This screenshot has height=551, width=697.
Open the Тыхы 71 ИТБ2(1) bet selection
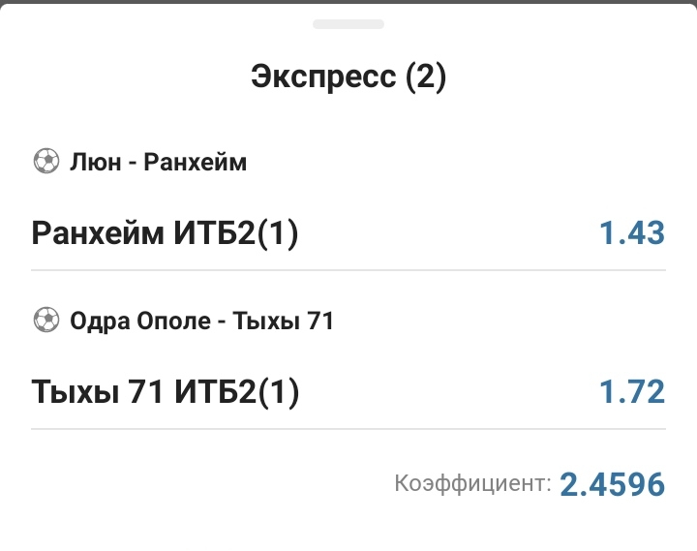166,392
